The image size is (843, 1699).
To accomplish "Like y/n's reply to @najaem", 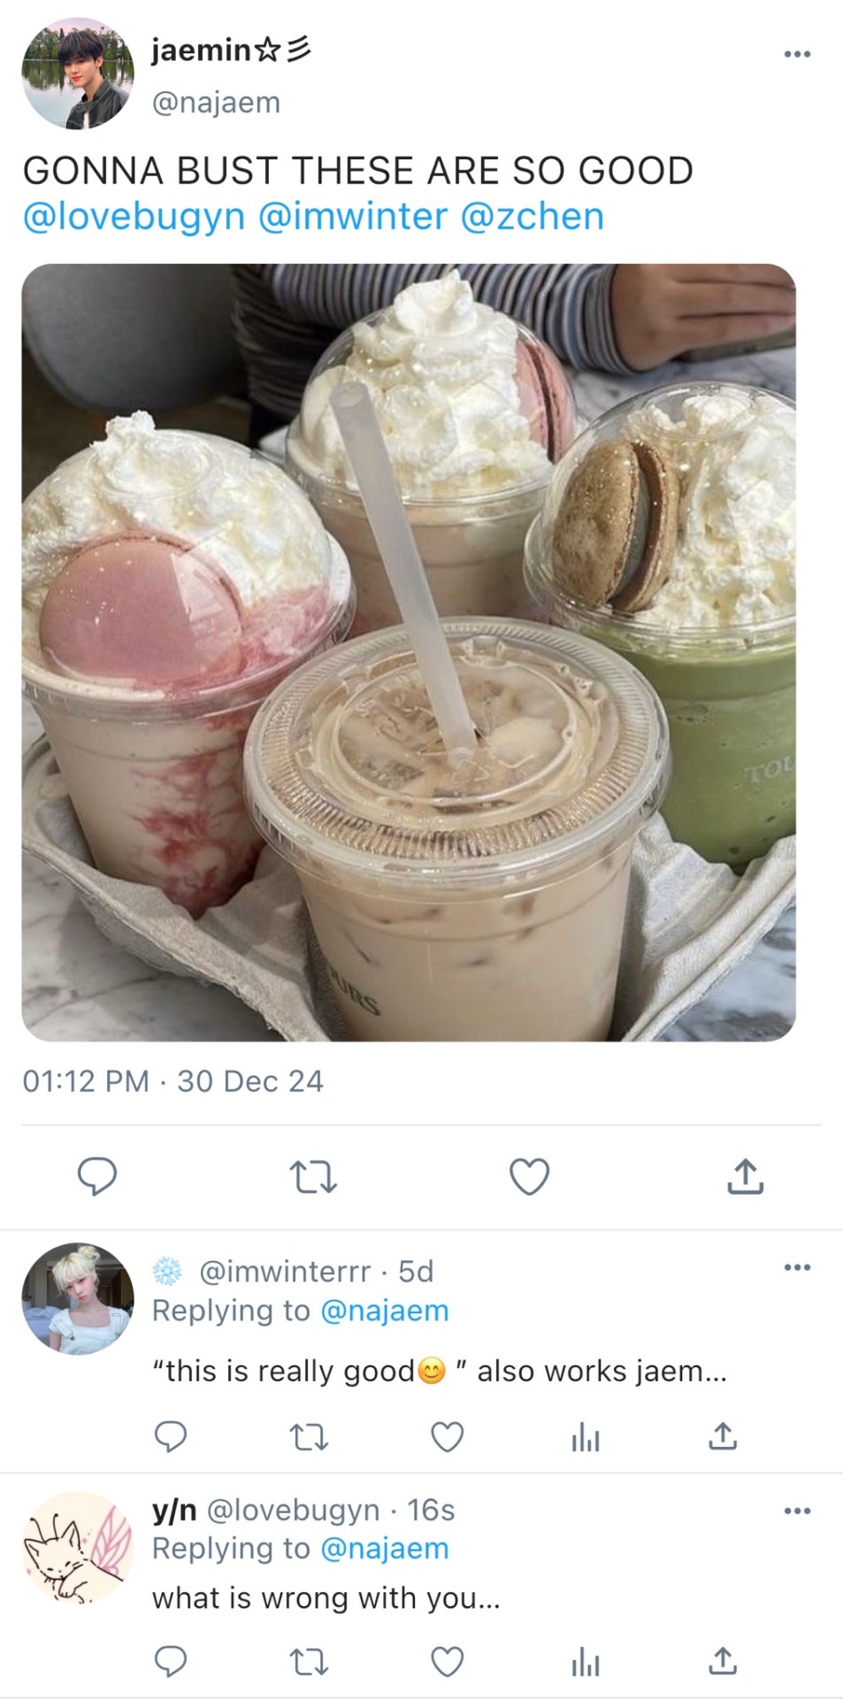I will (x=448, y=1662).
